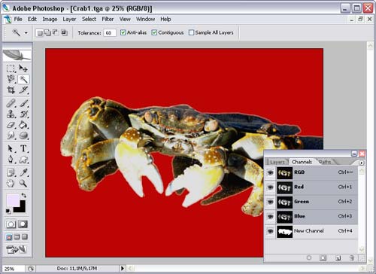The height and width of the screenshot is (274, 376).
Task: Open the View menu
Action: coord(125,19)
